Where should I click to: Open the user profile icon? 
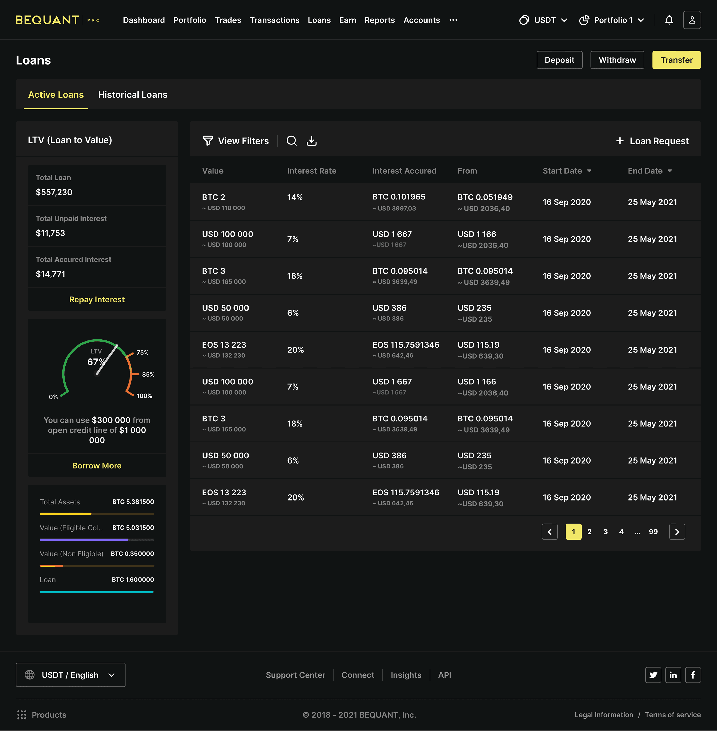[692, 20]
